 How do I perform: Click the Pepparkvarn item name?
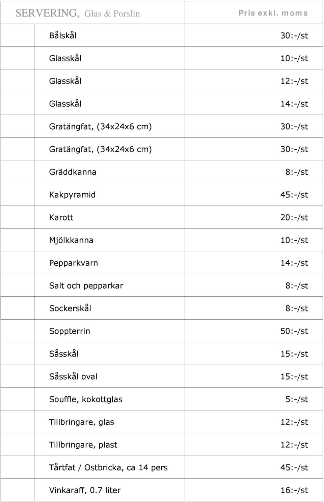pos(74,263)
